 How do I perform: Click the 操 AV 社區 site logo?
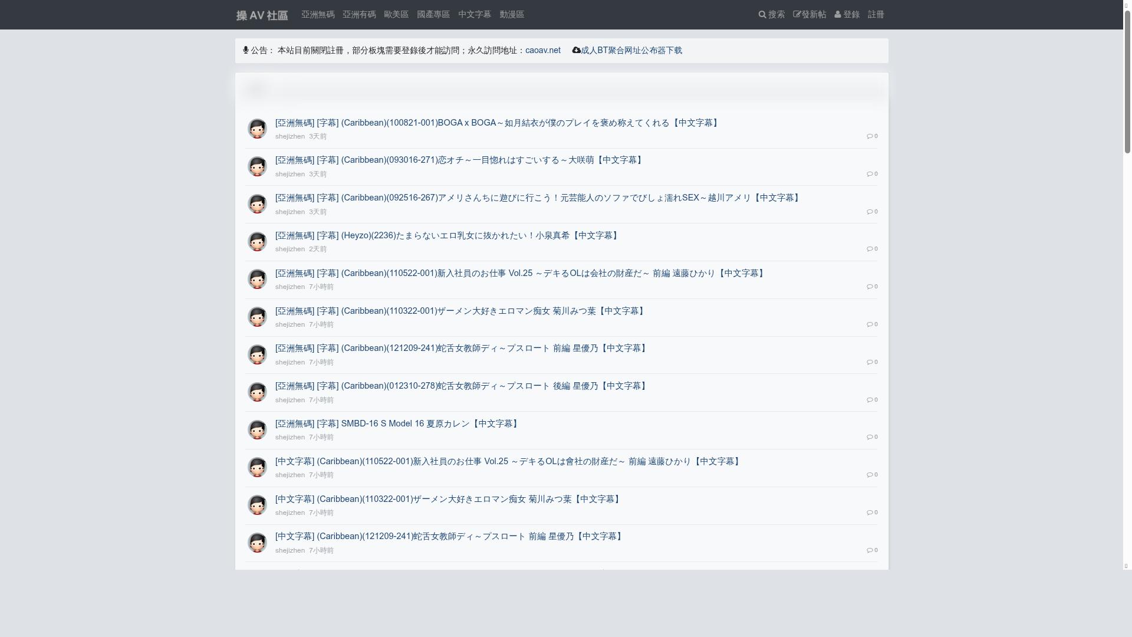tap(261, 15)
